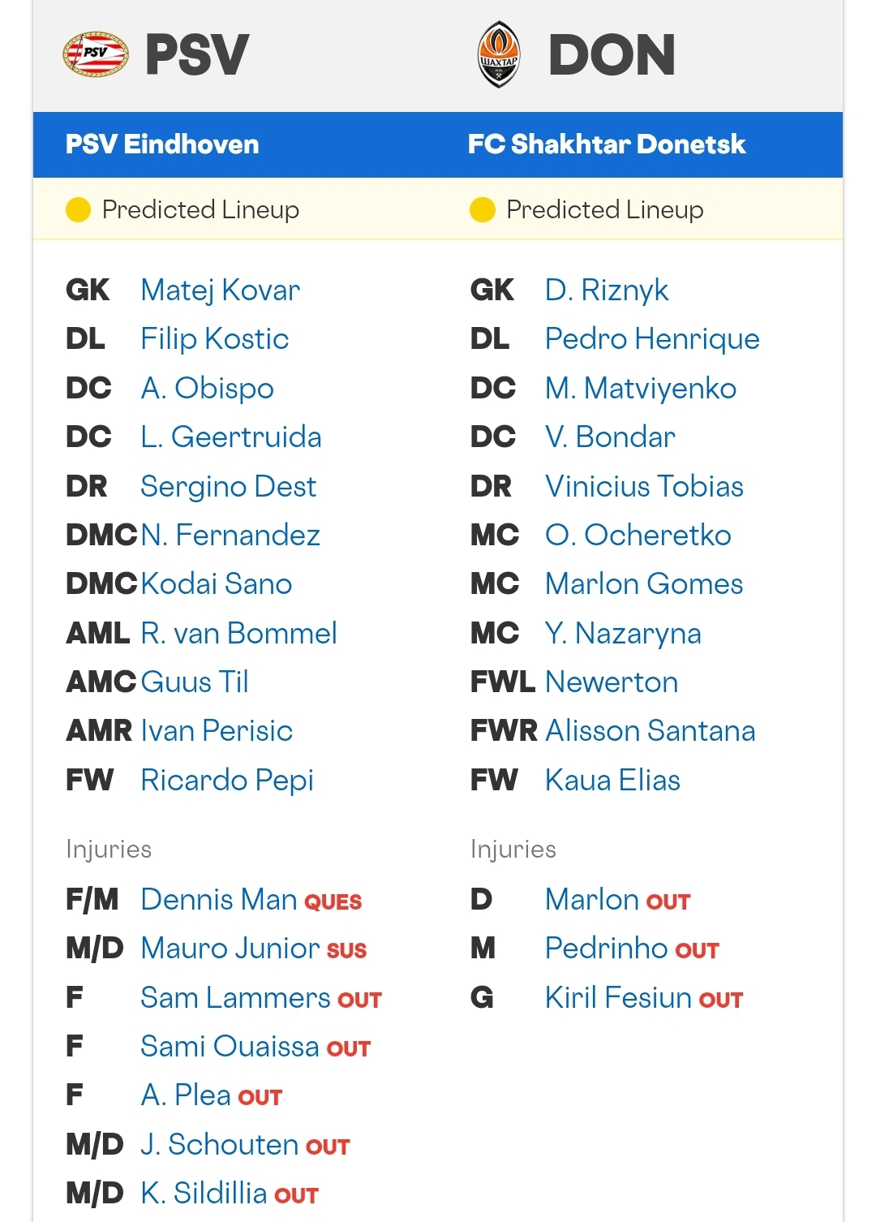Viewport: 876px width, 1222px height.
Task: Click PSV's yellow Predicted Lineup dot
Action: coord(78,210)
